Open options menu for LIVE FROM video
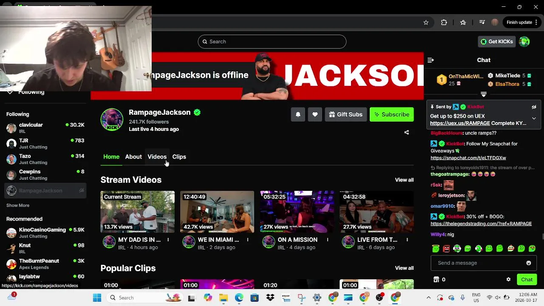Screen dimensions: 544x306 pyautogui.click(x=407, y=240)
